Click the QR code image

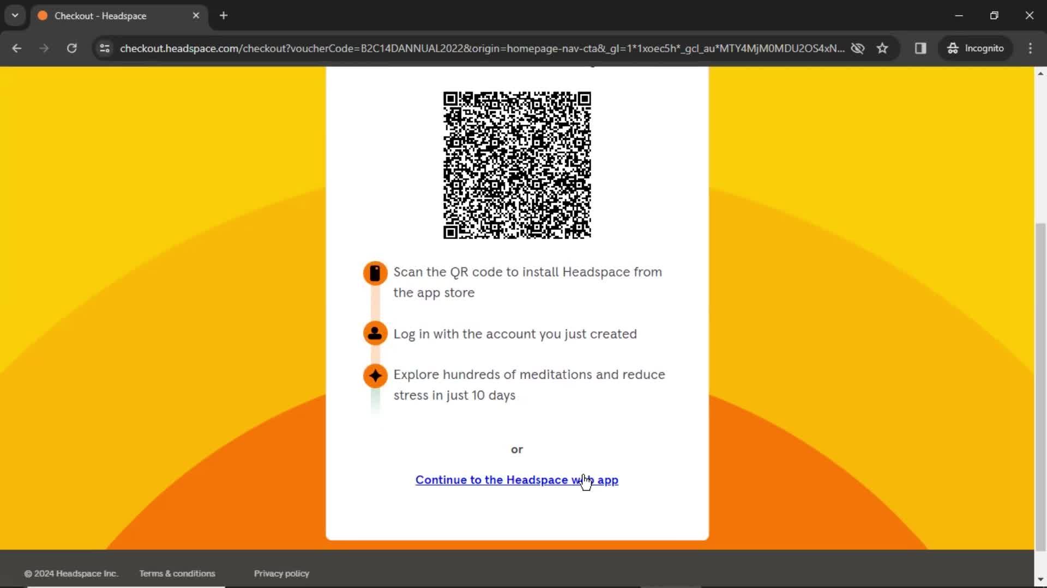click(516, 164)
